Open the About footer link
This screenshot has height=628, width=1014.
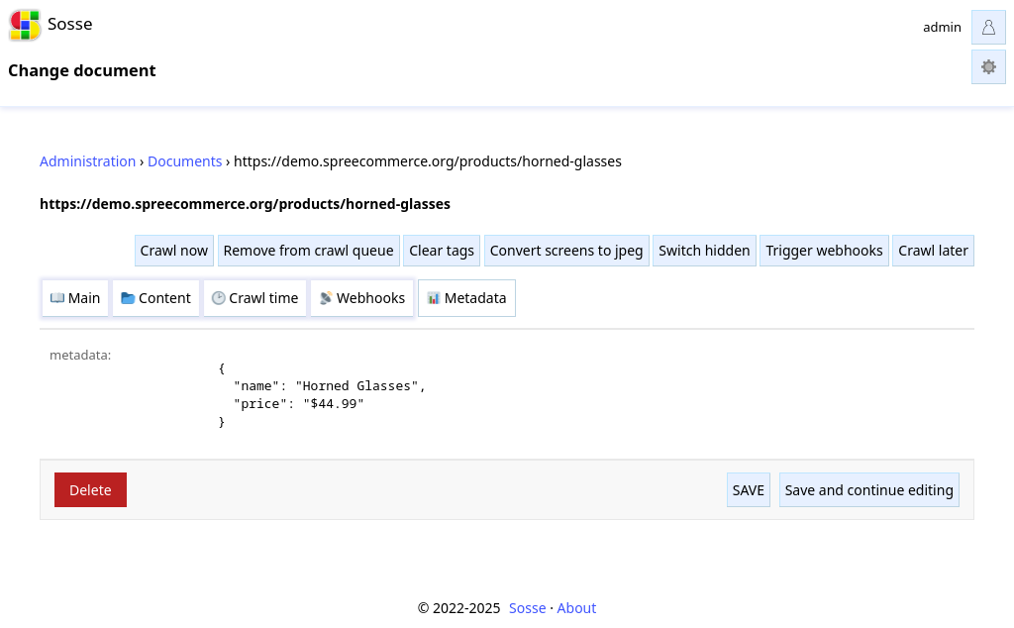click(x=576, y=608)
